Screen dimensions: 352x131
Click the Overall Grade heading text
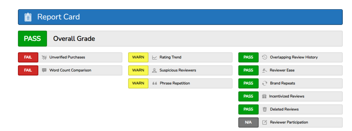pos(74,39)
